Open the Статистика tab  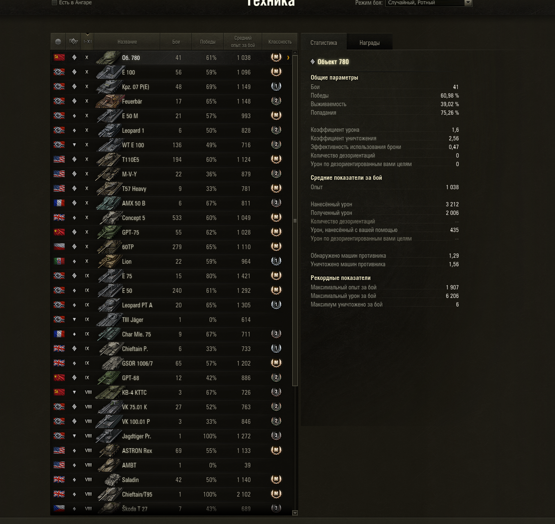[x=324, y=42]
